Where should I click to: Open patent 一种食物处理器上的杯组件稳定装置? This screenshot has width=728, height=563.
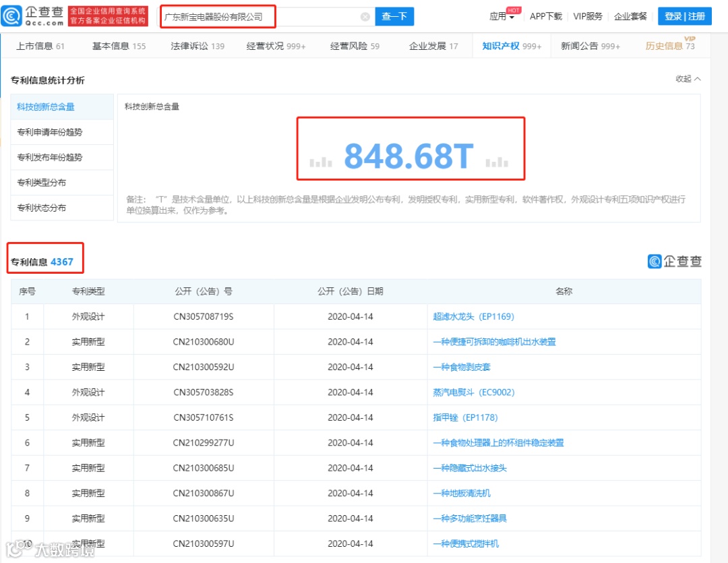point(498,443)
